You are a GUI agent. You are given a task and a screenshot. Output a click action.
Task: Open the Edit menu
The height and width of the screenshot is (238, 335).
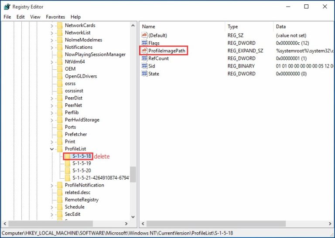pyautogui.click(x=21, y=17)
